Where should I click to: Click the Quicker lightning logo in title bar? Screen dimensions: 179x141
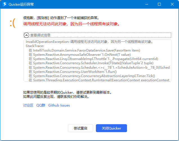(x=5, y=4)
